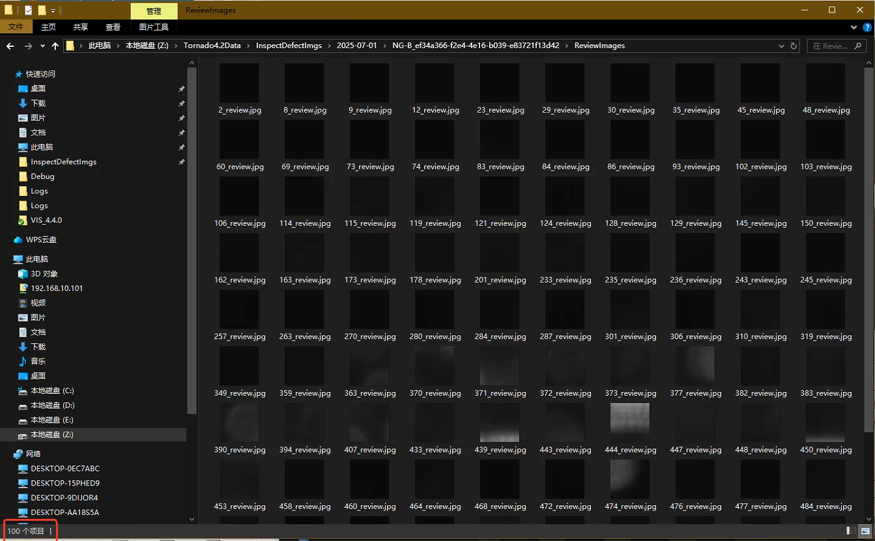Image resolution: width=875 pixels, height=541 pixels.
Task: Switch to large thumbnails view icon
Action: click(x=865, y=531)
